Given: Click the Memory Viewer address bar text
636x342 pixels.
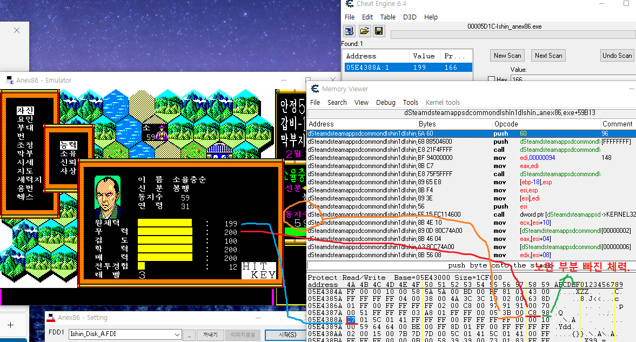Looking at the screenshot, I should (x=500, y=113).
